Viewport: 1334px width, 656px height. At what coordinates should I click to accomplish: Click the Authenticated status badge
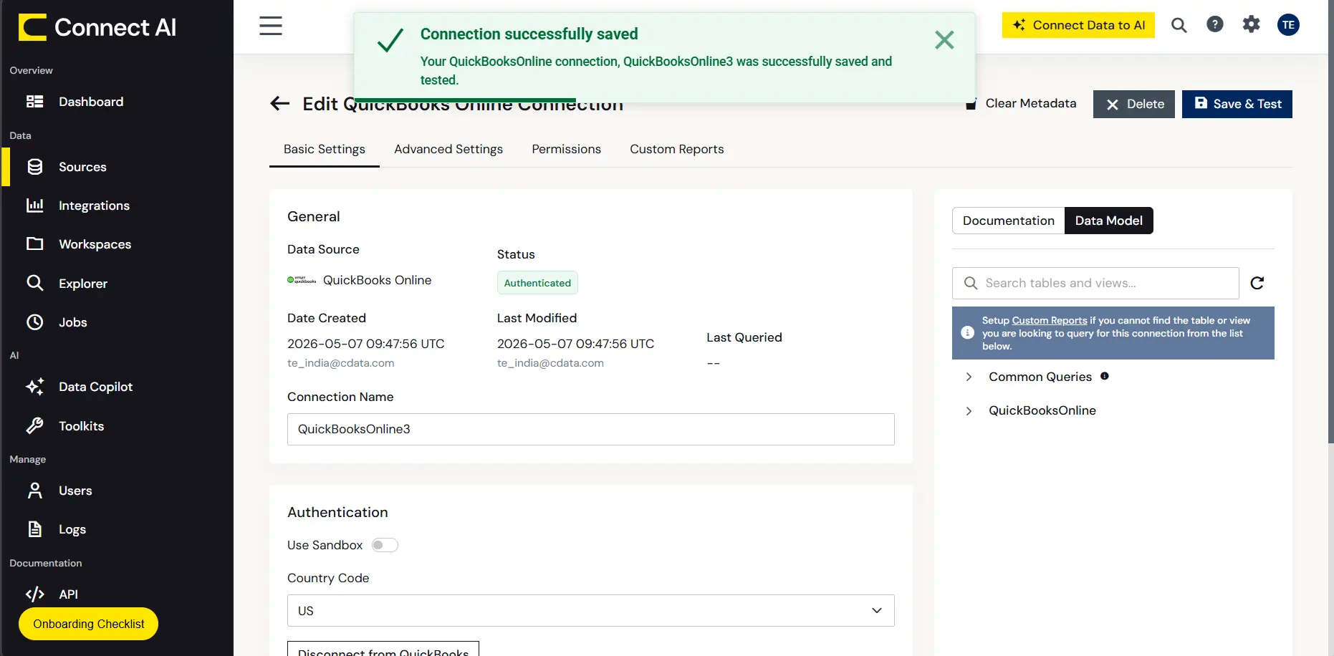point(537,283)
